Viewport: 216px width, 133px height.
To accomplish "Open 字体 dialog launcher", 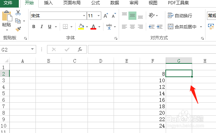I will pos(116,39).
